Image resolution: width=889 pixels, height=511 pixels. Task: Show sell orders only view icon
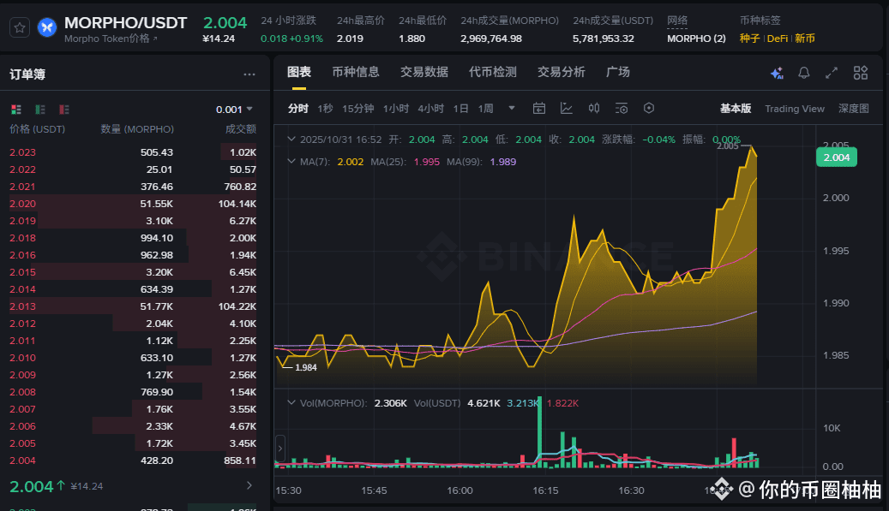(x=64, y=110)
